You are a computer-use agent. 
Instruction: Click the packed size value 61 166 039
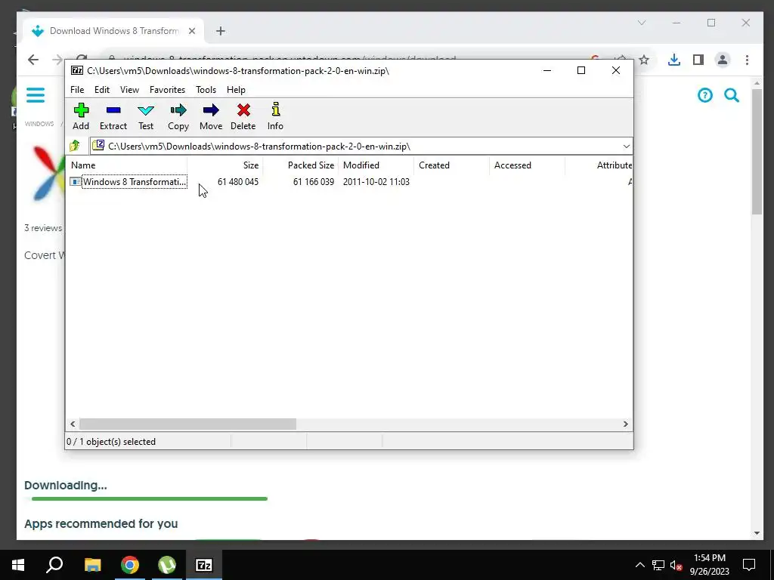pyautogui.click(x=314, y=182)
